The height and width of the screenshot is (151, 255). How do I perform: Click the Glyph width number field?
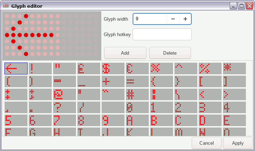(149, 19)
